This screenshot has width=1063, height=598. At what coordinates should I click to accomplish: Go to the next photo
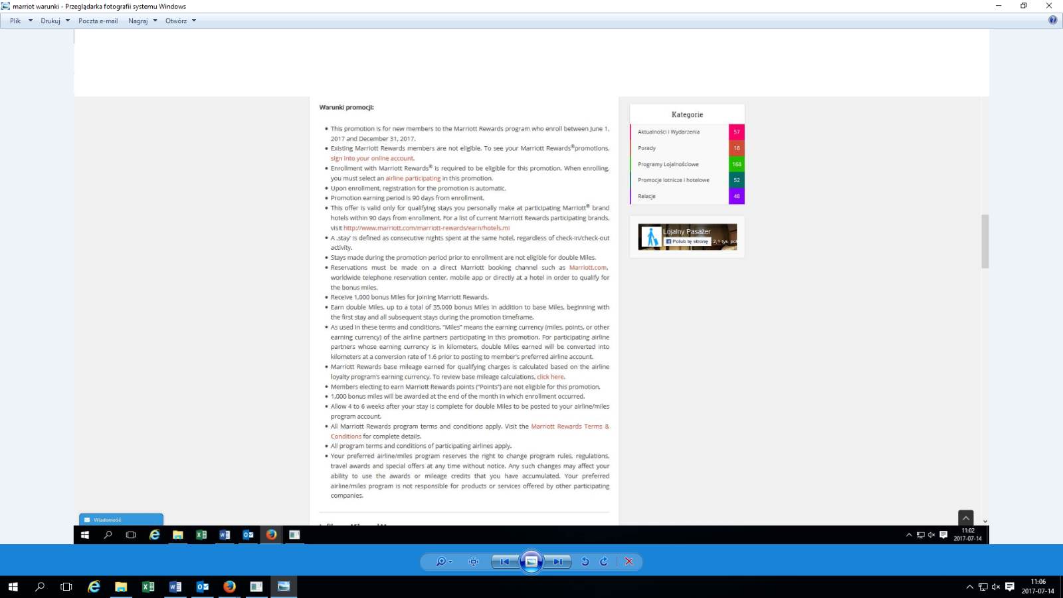(557, 561)
